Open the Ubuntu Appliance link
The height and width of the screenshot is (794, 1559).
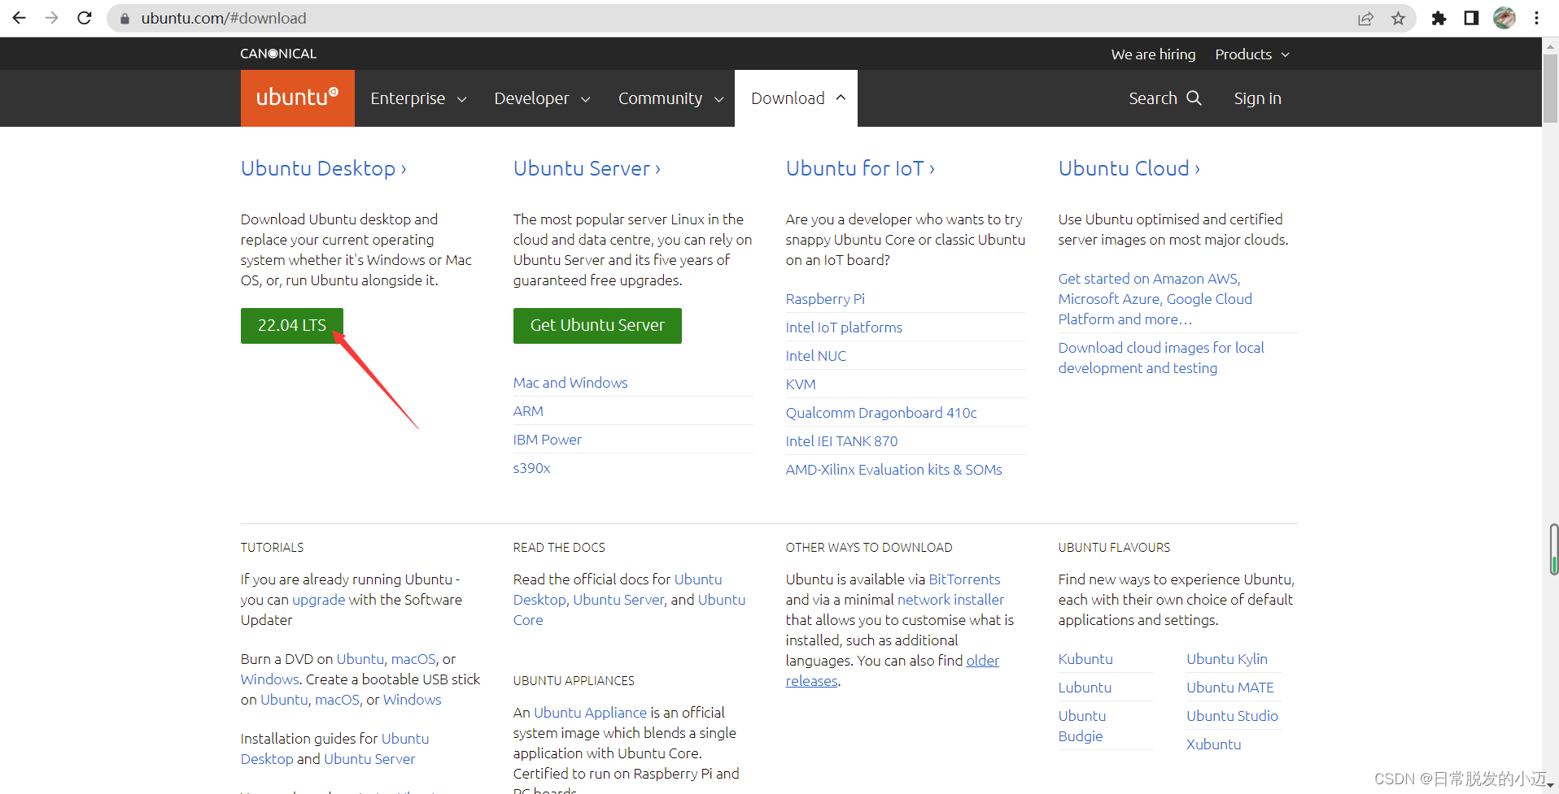click(x=590, y=713)
